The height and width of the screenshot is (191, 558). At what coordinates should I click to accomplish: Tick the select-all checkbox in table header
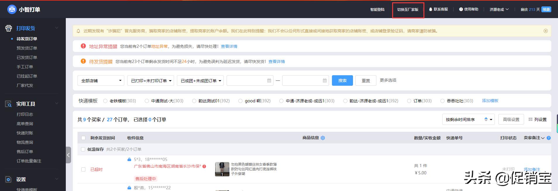click(x=83, y=138)
